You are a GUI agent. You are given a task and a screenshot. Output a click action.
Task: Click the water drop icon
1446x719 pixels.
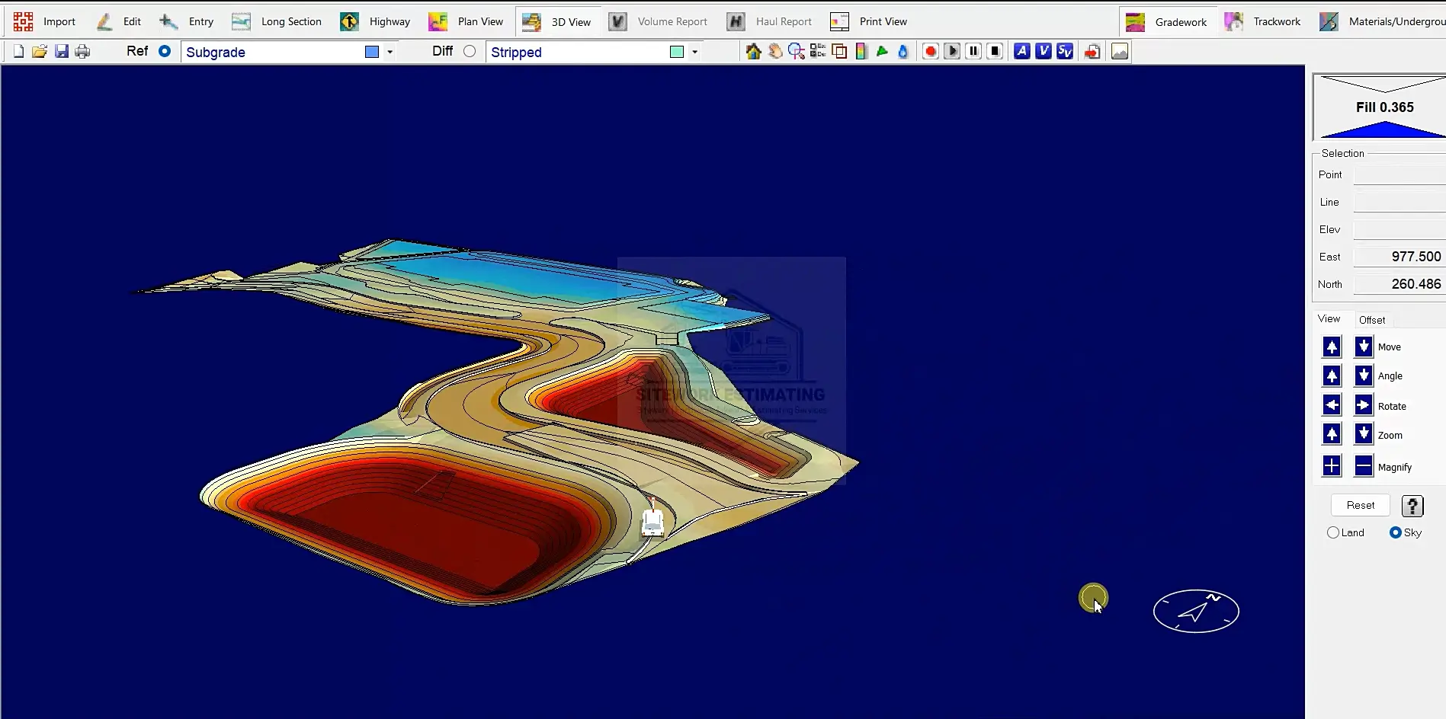pyautogui.click(x=903, y=52)
